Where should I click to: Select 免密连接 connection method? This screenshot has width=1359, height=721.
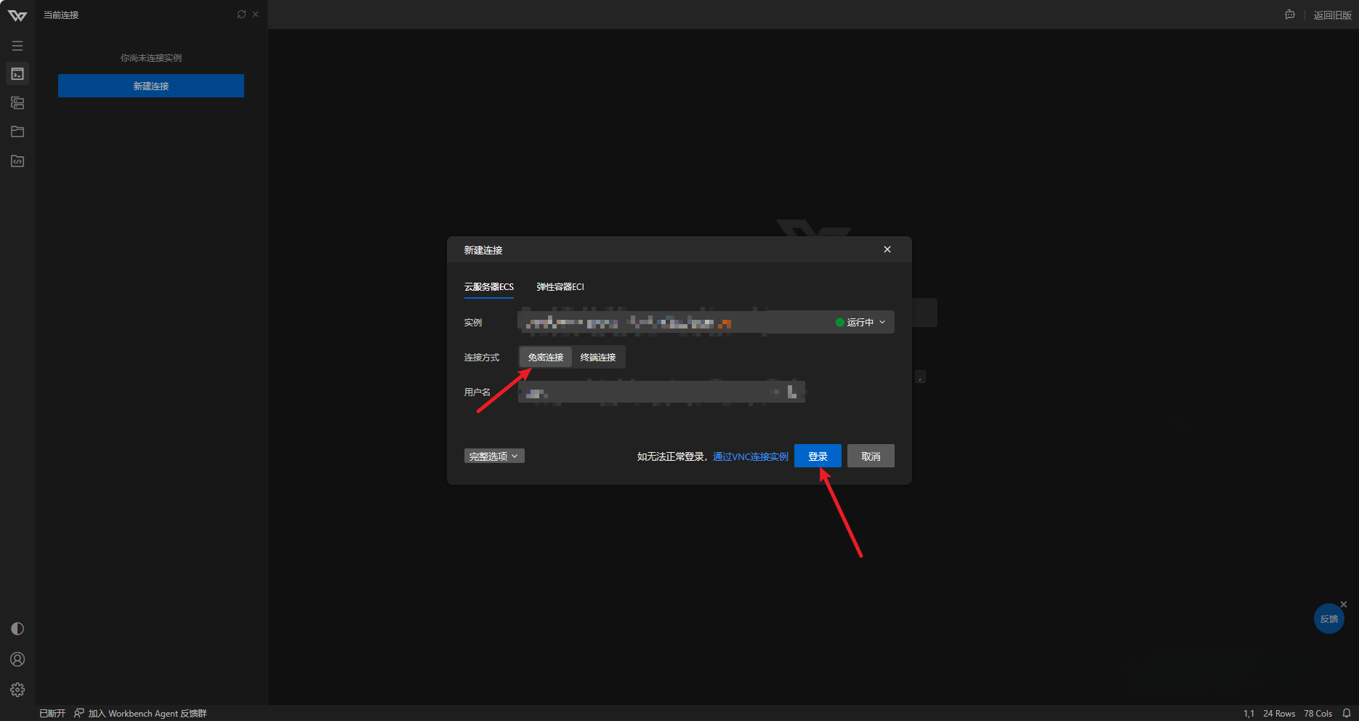click(x=546, y=358)
